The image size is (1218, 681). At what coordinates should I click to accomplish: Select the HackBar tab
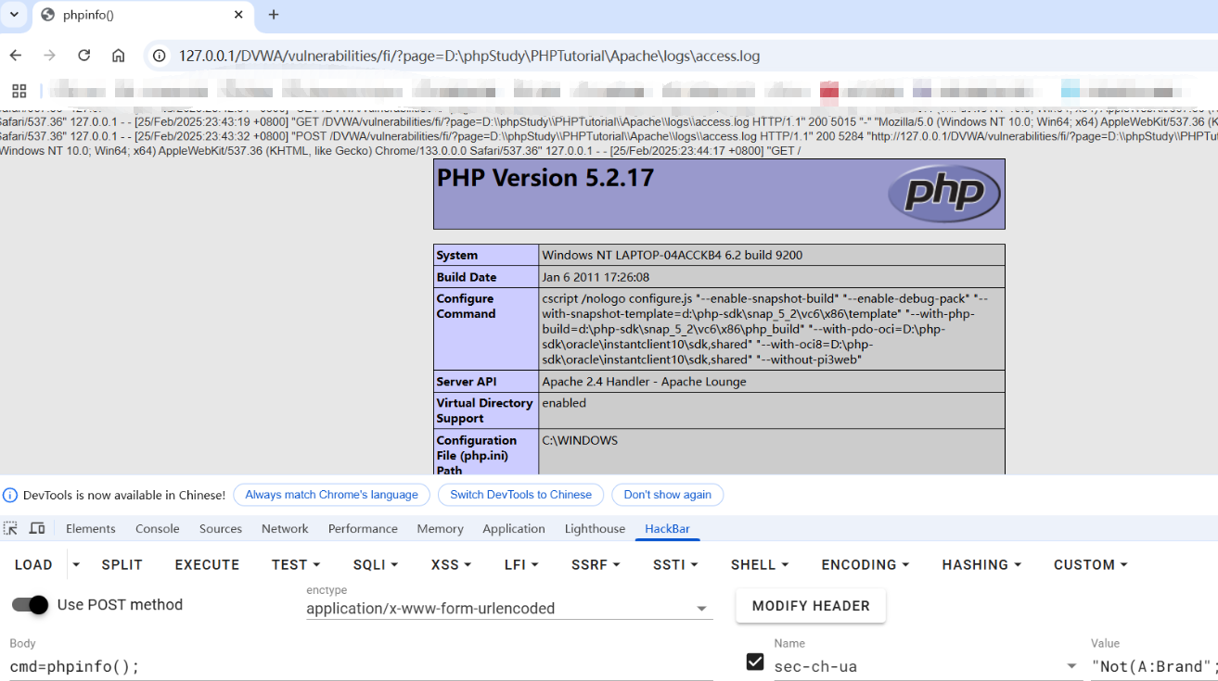668,528
